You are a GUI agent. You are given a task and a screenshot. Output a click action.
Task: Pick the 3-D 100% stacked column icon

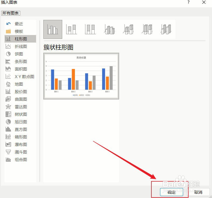point(147,29)
